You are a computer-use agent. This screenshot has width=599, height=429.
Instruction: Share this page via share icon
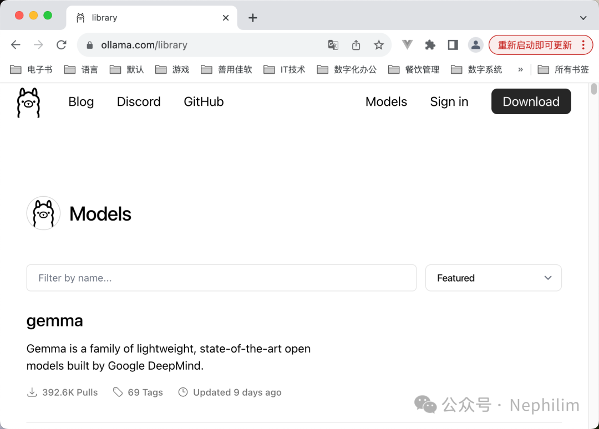[356, 45]
